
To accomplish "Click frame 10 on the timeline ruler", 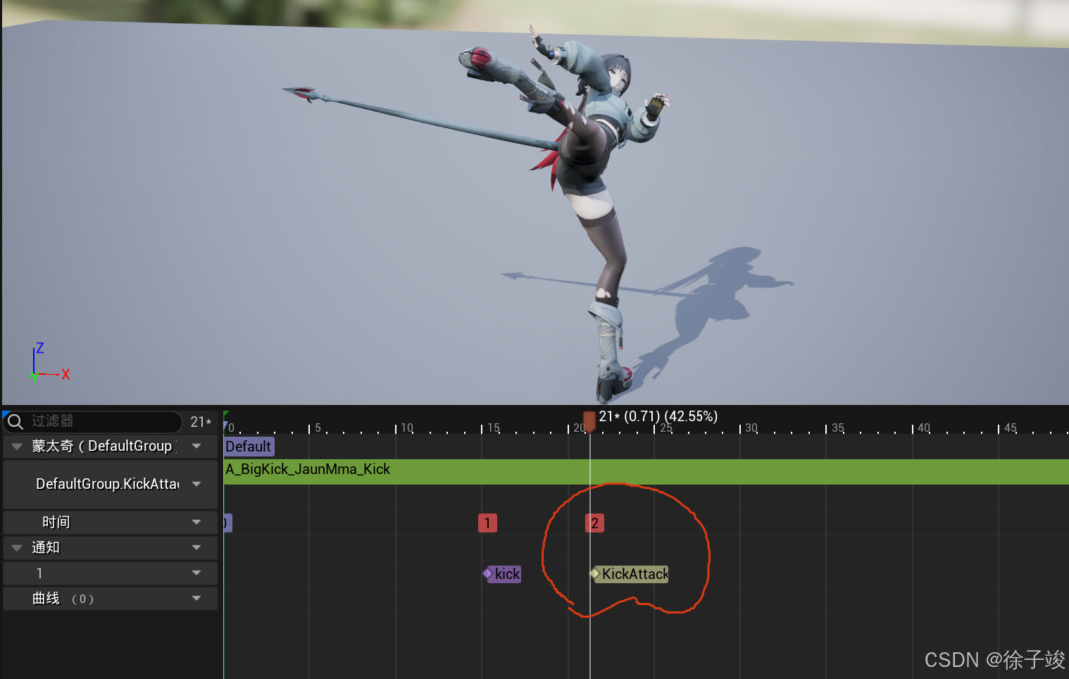I will point(406,428).
